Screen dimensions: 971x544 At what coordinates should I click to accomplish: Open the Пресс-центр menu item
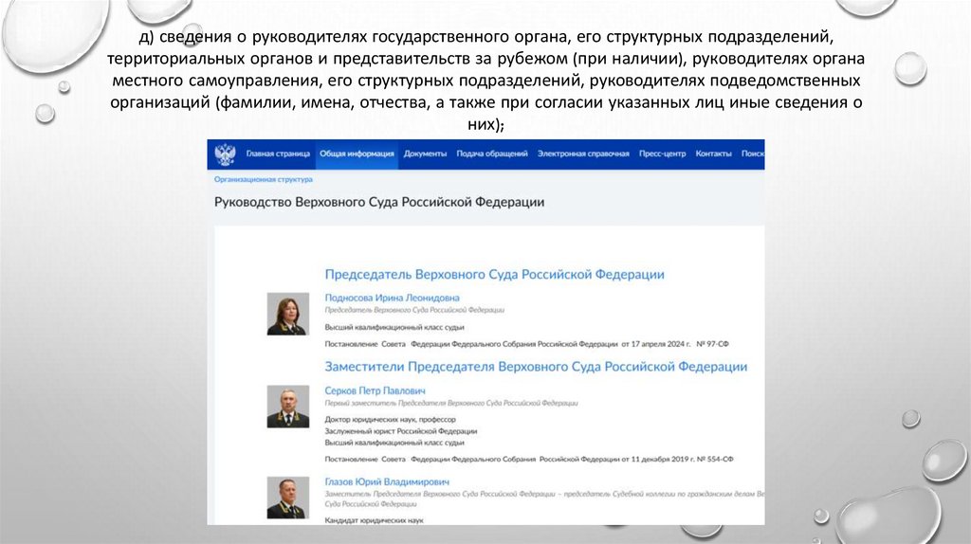tap(662, 154)
